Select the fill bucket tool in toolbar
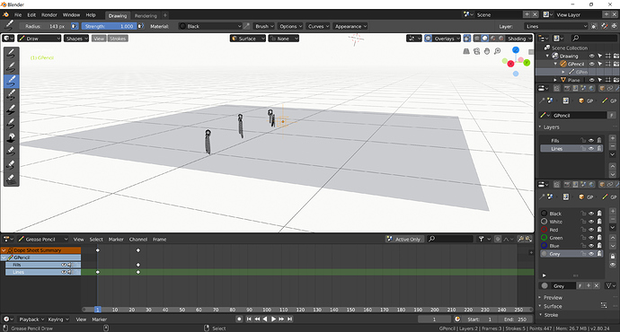The height and width of the screenshot is (332, 620). click(x=11, y=138)
